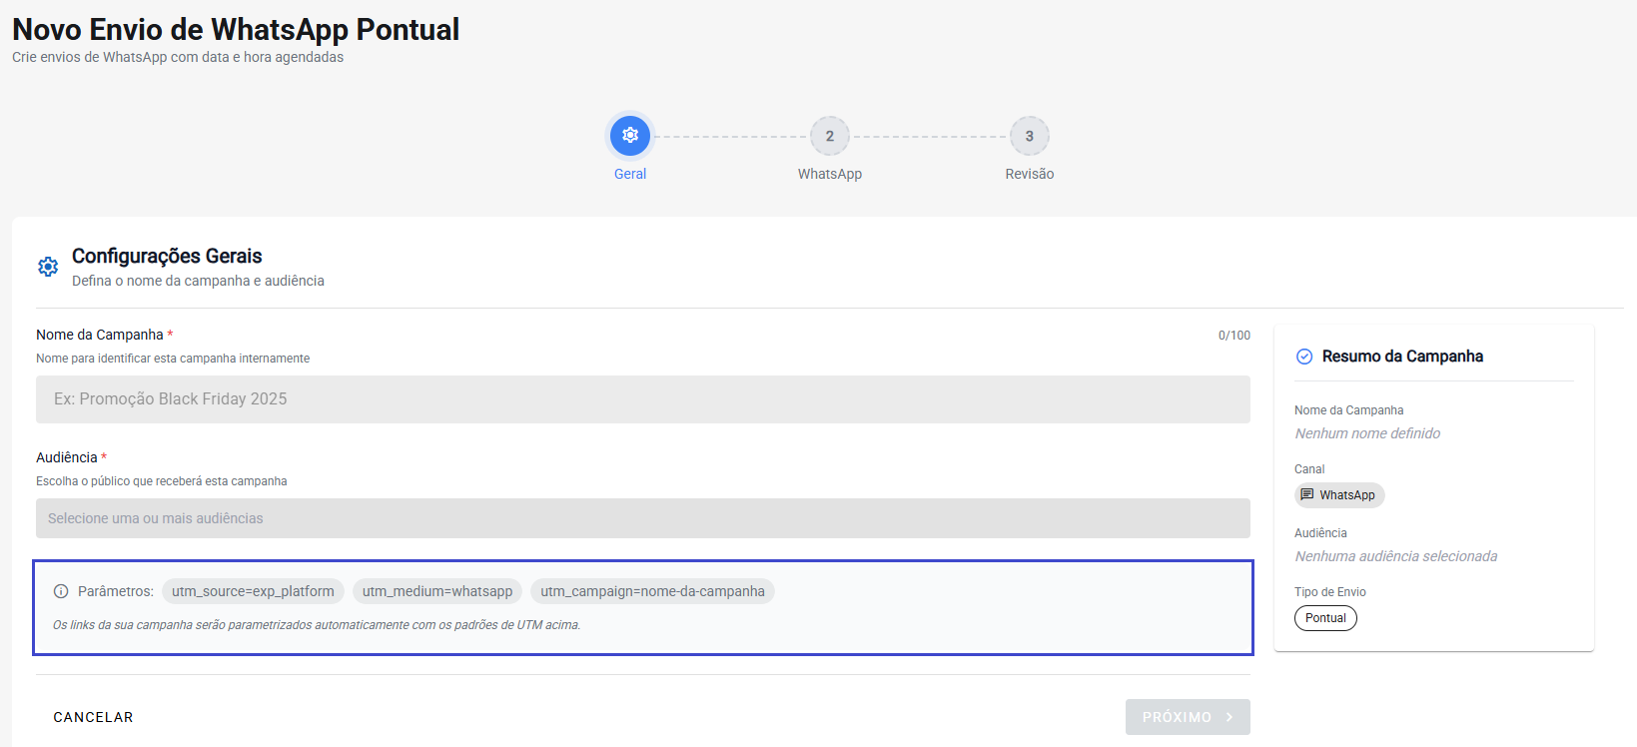Viewport: 1637px width, 747px height.
Task: Click the Pontual send type chip
Action: pos(1325,618)
